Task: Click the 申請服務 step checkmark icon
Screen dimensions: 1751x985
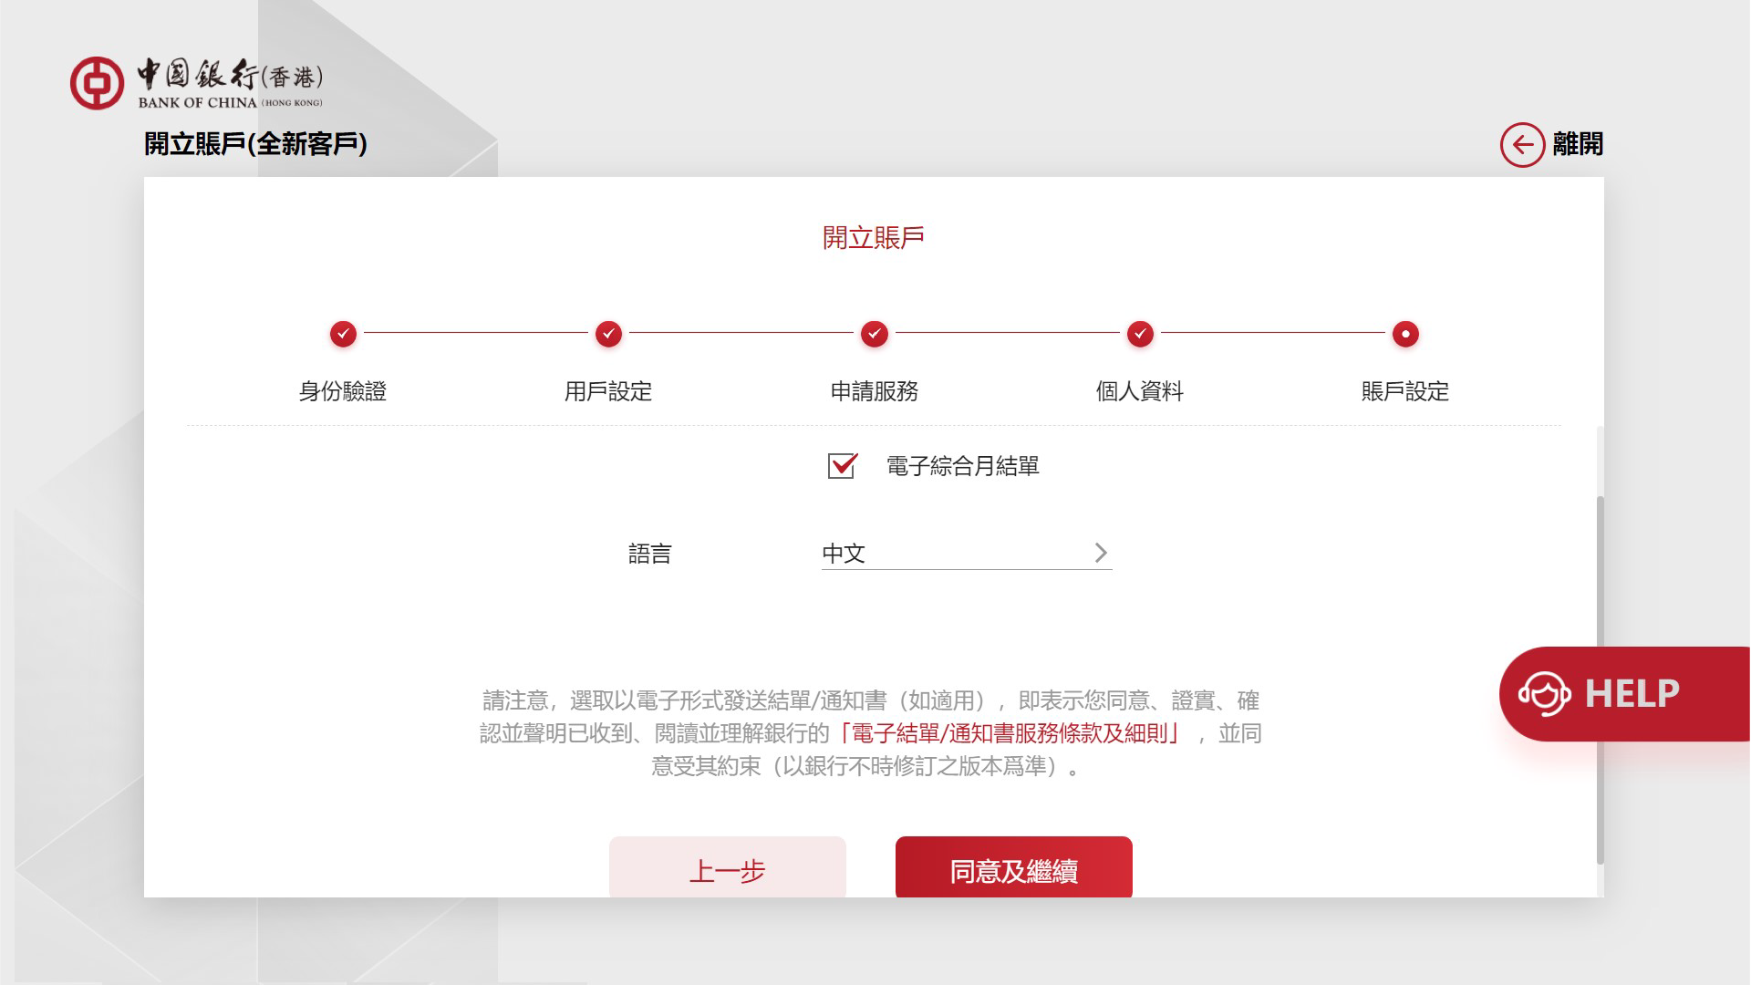Action: (874, 334)
